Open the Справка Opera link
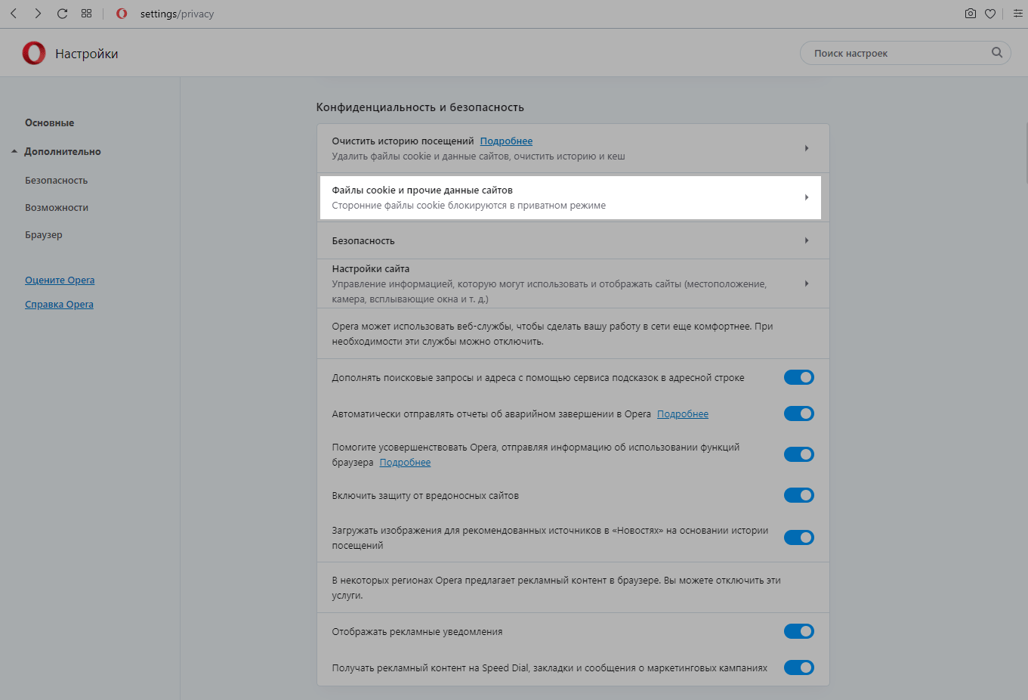This screenshot has height=700, width=1028. (x=59, y=305)
